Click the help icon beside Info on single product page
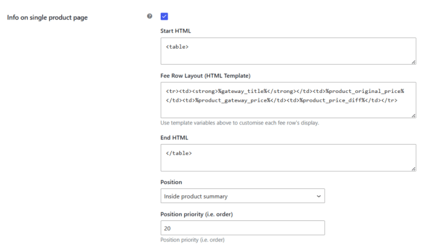The width and height of the screenshot is (433, 245). pyautogui.click(x=150, y=16)
